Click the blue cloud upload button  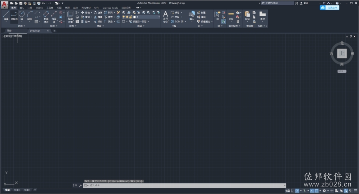(329, 8)
